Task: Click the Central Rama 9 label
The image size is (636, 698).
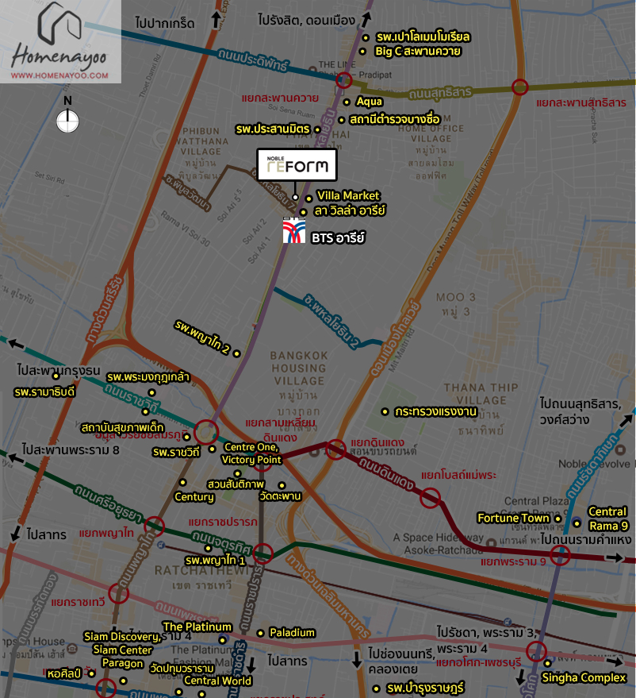Action: 608,519
